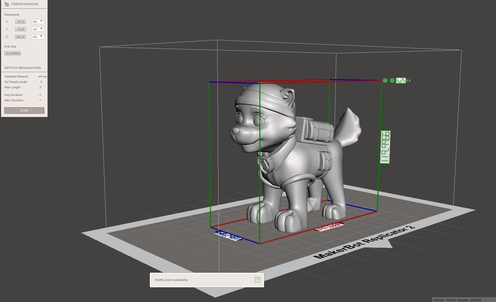Click the Units/Dimensions panel header icon
This screenshot has width=496, height=302.
[x=6, y=4]
